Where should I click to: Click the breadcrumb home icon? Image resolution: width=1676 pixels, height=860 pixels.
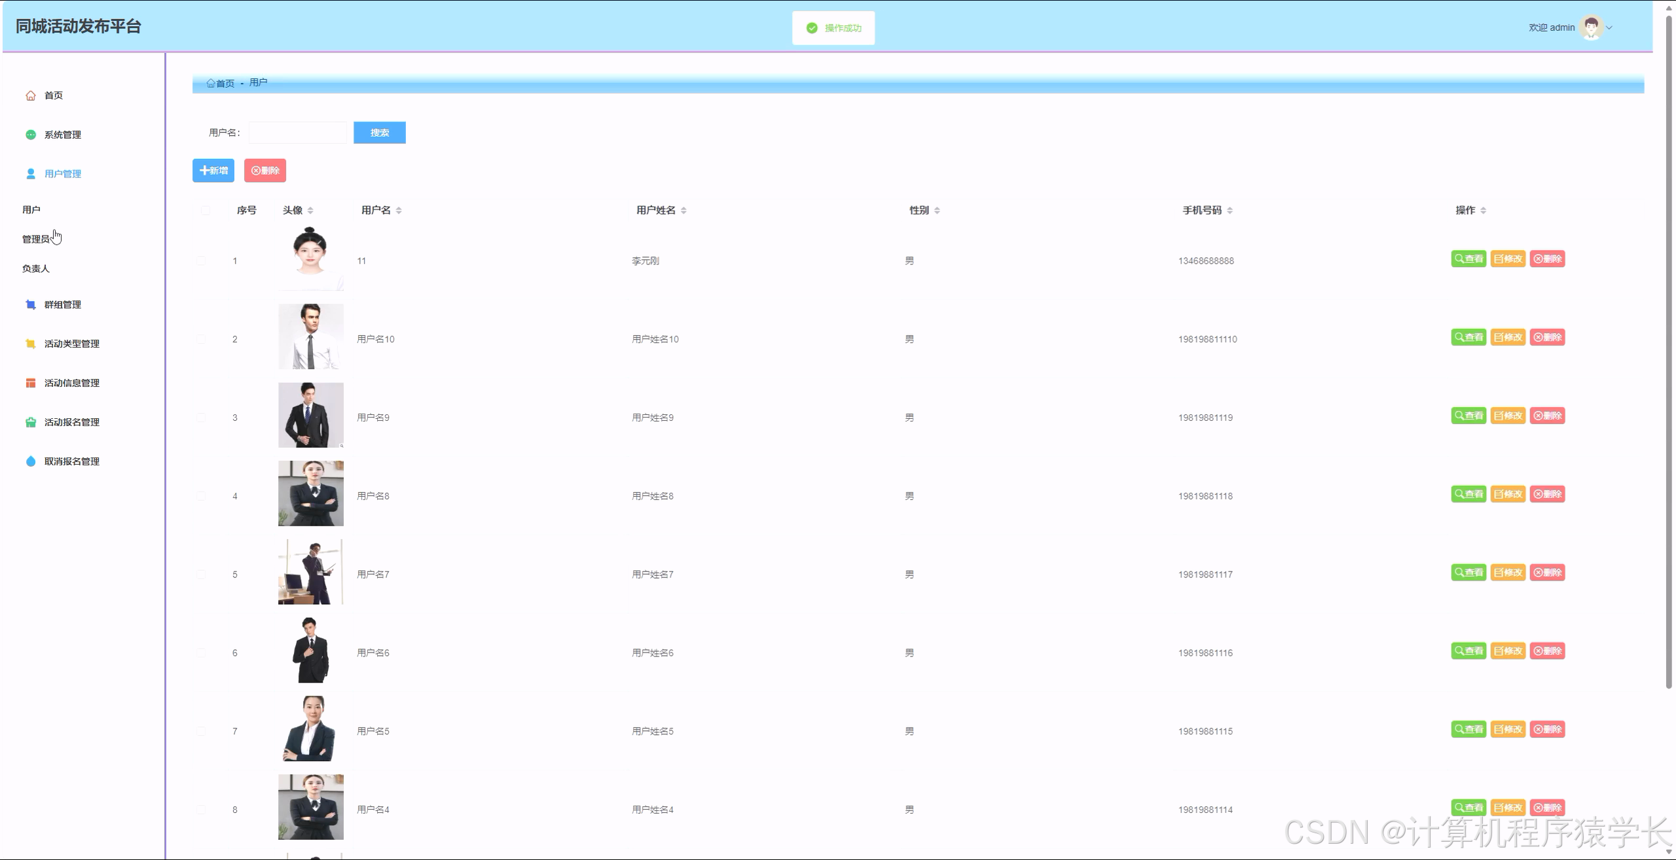coord(211,83)
